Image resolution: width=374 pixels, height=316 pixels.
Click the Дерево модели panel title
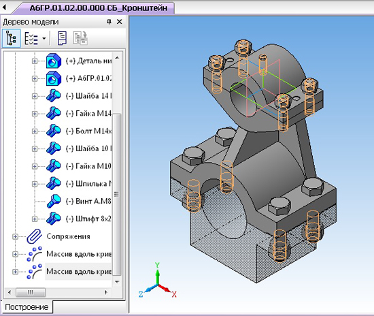click(x=31, y=22)
